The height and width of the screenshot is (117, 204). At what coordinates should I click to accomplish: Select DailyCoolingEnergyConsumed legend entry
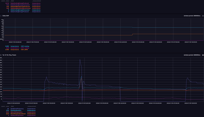click(20, 10)
